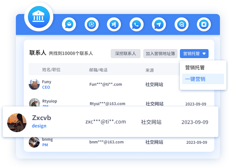Open the email envelope channel icon
Image resolution: width=229 pixels, height=168 pixels.
coord(69,25)
